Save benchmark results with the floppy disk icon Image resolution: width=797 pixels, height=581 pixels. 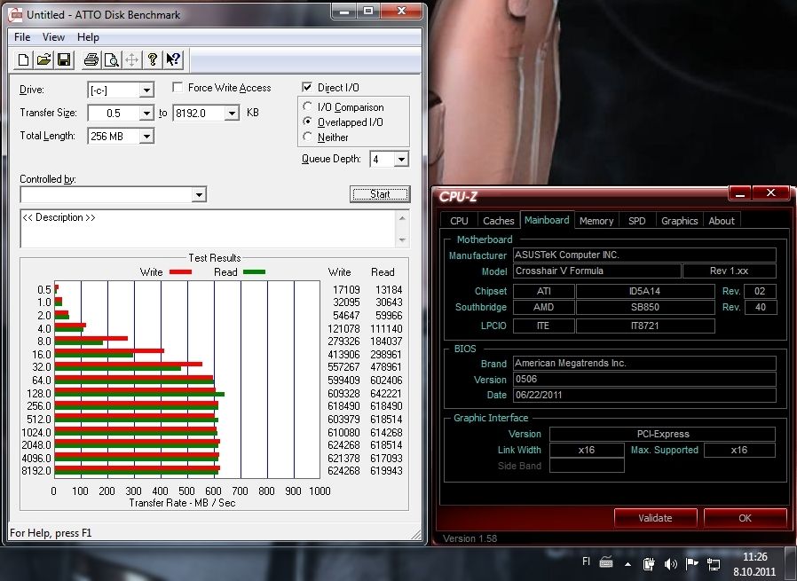[64, 60]
